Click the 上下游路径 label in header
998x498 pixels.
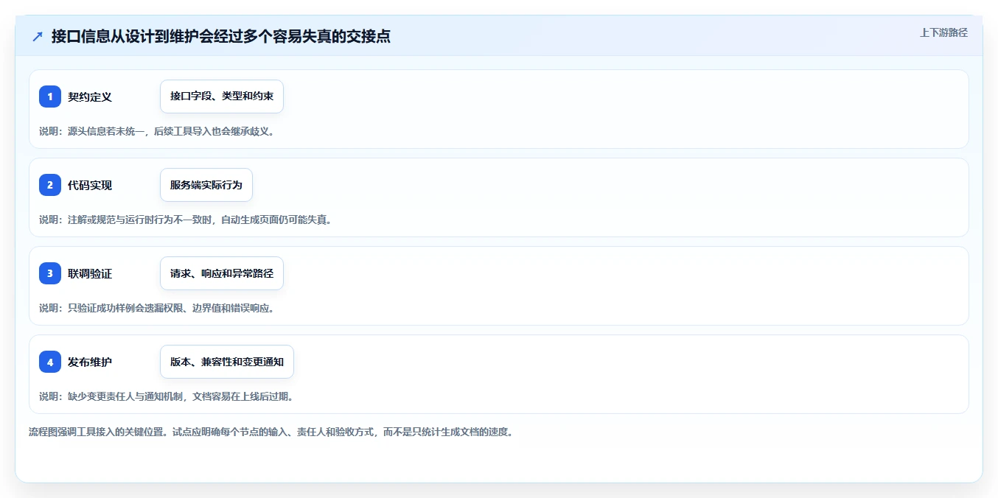(x=943, y=32)
